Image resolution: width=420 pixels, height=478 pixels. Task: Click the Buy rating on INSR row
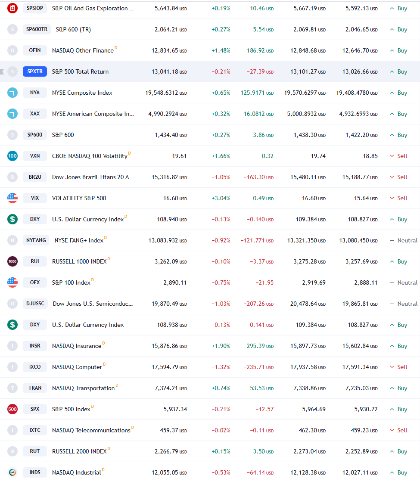pyautogui.click(x=398, y=346)
